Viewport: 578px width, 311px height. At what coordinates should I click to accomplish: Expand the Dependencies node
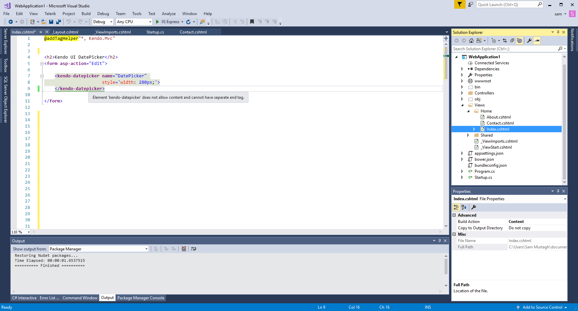pyautogui.click(x=462, y=69)
